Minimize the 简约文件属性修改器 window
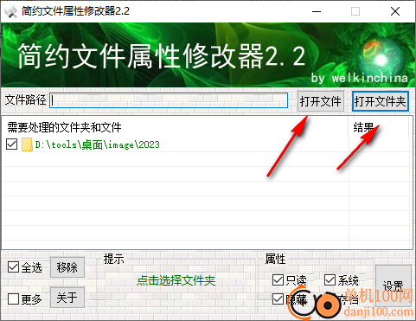Image resolution: width=416 pixels, height=321 pixels. point(317,11)
